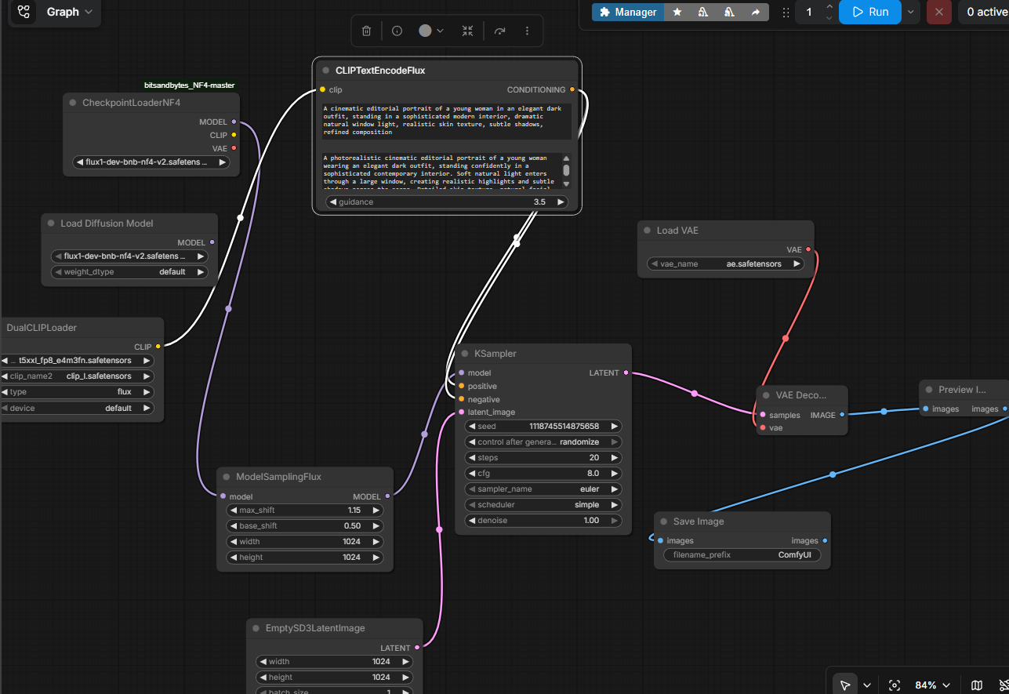This screenshot has width=1009, height=694.
Task: Open cursor mode dropdown chevron
Action: (866, 685)
